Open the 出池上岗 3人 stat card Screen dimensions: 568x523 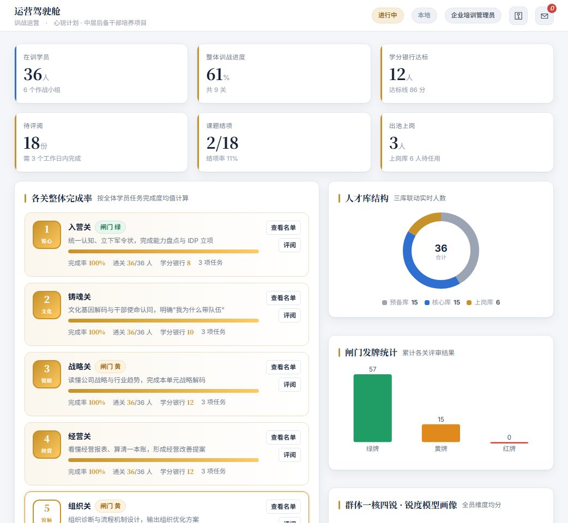(467, 142)
